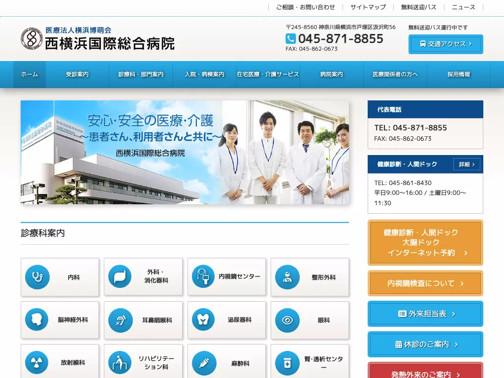504x378 pixels.
Task: Click the 西横浜国際総合病院 title in header
Action: [110, 44]
